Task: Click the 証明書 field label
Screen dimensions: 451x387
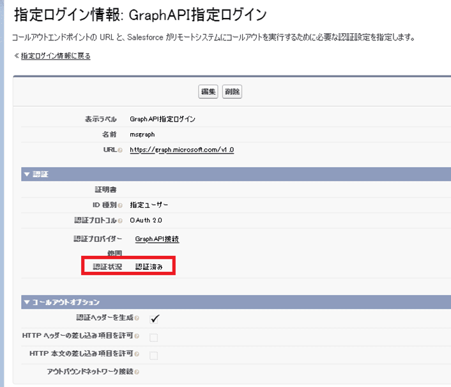Action: [x=105, y=189]
